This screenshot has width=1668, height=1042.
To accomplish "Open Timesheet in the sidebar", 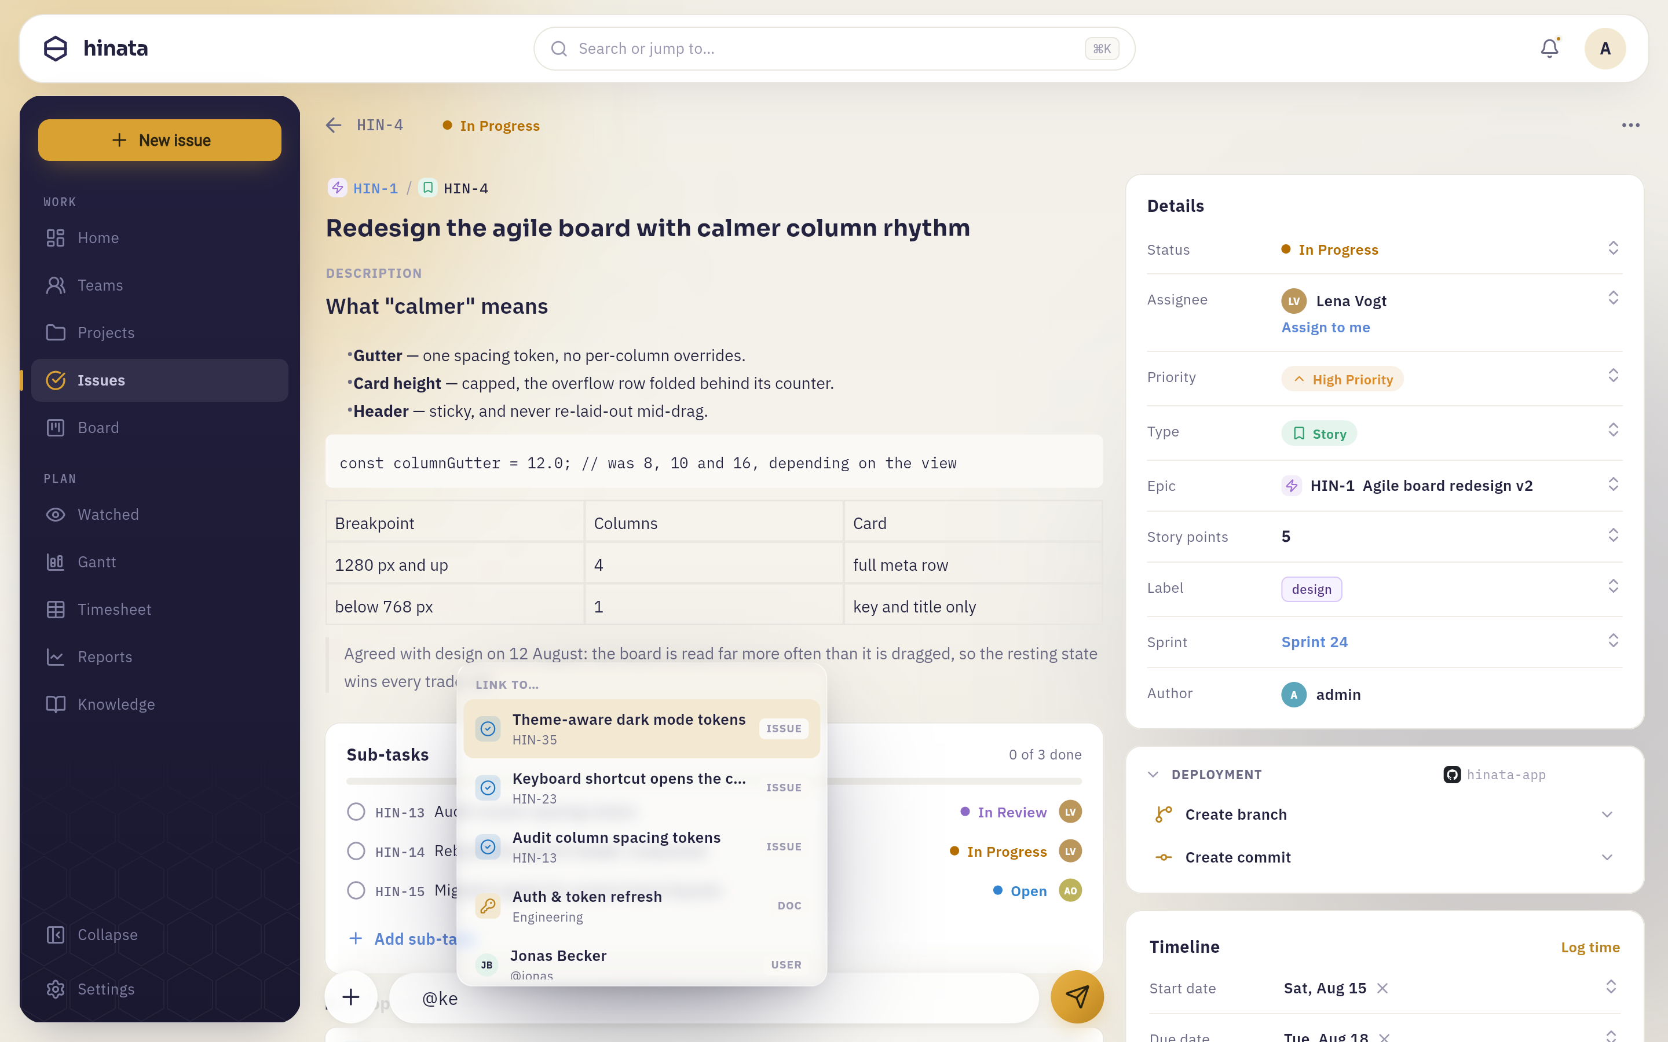I will (x=160, y=610).
